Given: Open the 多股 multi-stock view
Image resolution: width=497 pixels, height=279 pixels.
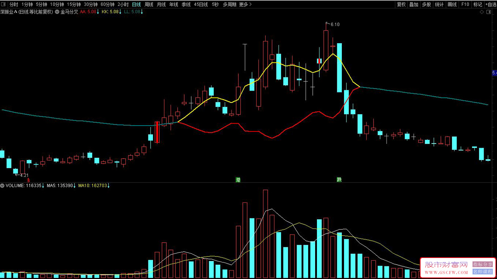Looking at the screenshot, I should (x=426, y=5).
